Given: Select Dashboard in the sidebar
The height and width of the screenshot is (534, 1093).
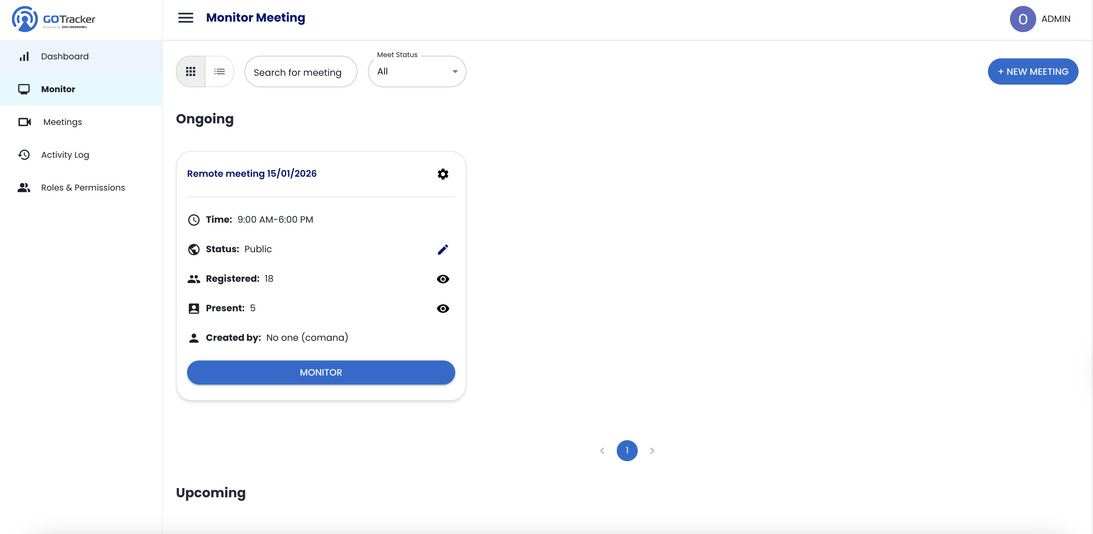Looking at the screenshot, I should [65, 56].
